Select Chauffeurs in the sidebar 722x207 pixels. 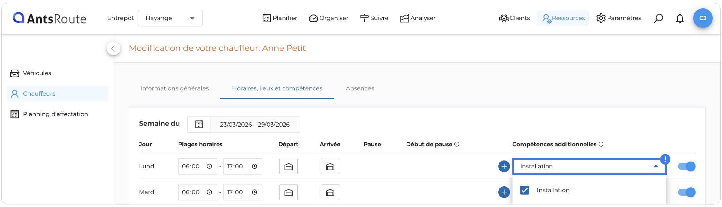pos(57,94)
